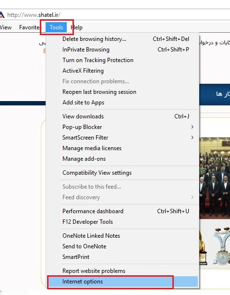
Task: Select Add site to Apps
Action: 122,103
